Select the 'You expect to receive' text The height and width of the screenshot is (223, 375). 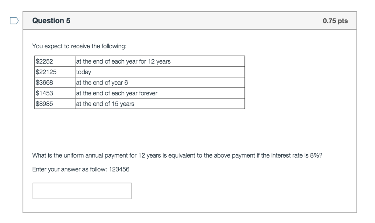tap(79, 46)
